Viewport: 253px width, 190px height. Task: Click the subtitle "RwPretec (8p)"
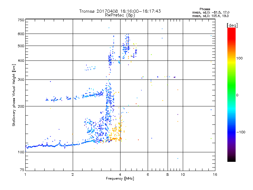[120, 15]
